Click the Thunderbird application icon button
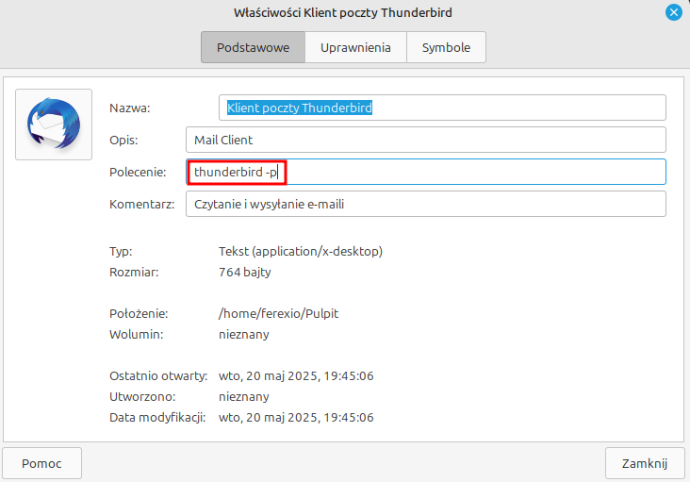Viewport: 690px width, 482px height. pos(54,125)
